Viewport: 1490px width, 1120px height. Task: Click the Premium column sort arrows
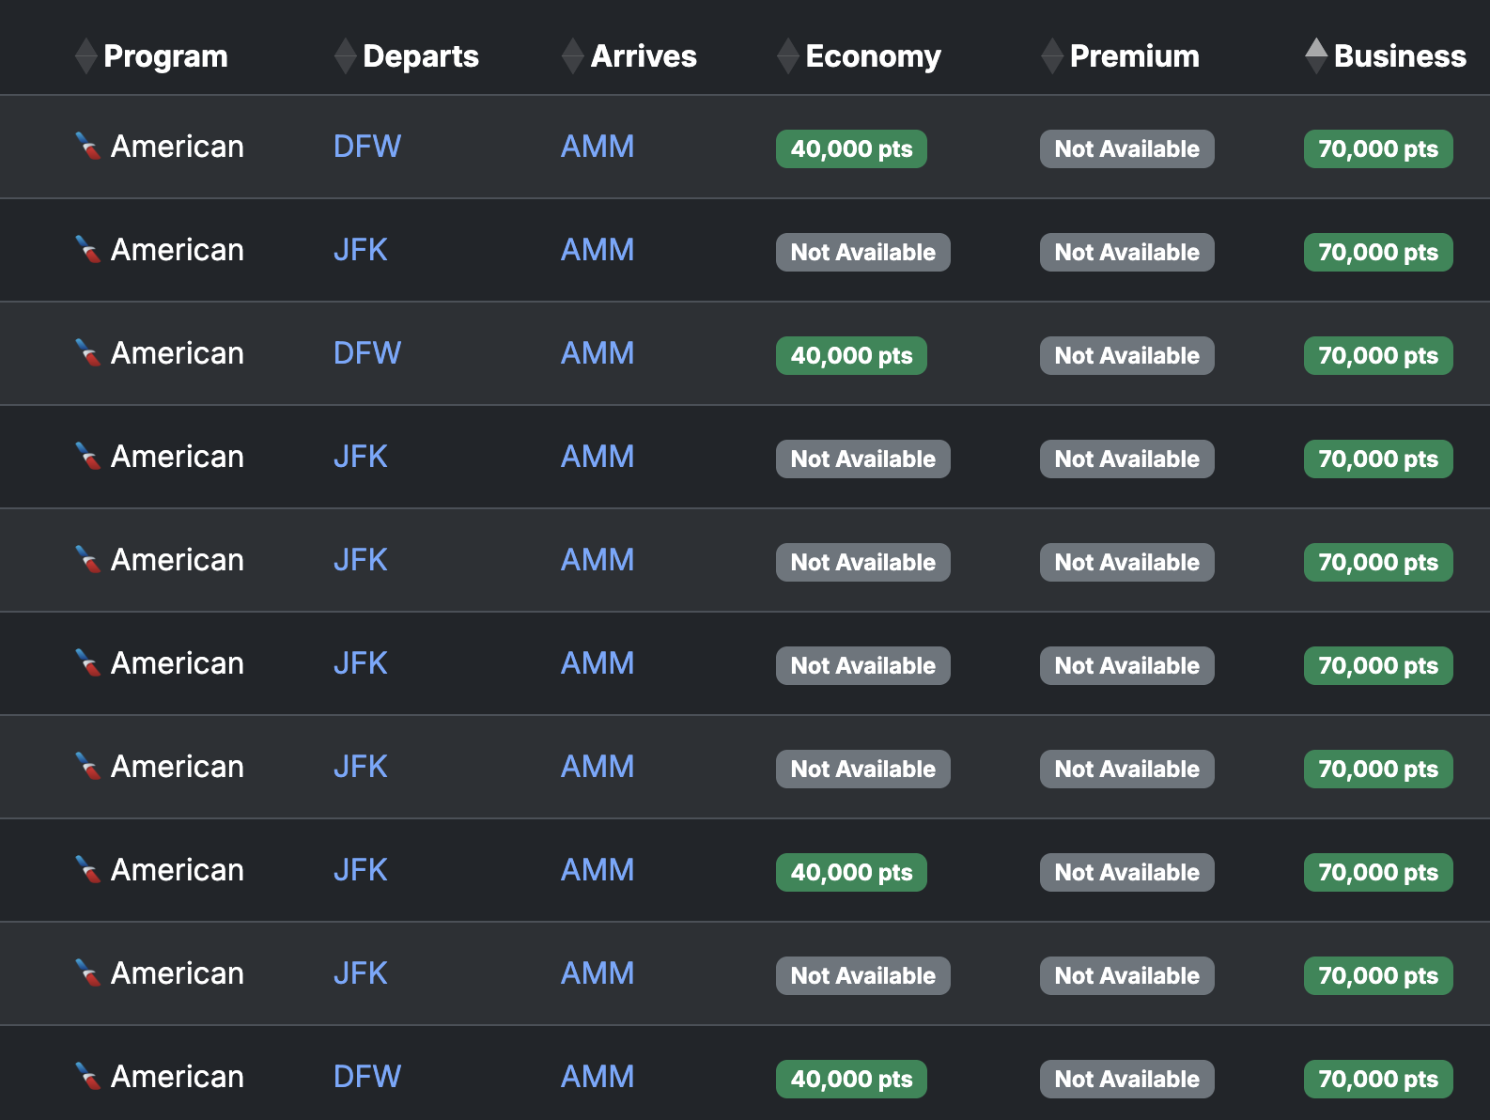(1052, 56)
